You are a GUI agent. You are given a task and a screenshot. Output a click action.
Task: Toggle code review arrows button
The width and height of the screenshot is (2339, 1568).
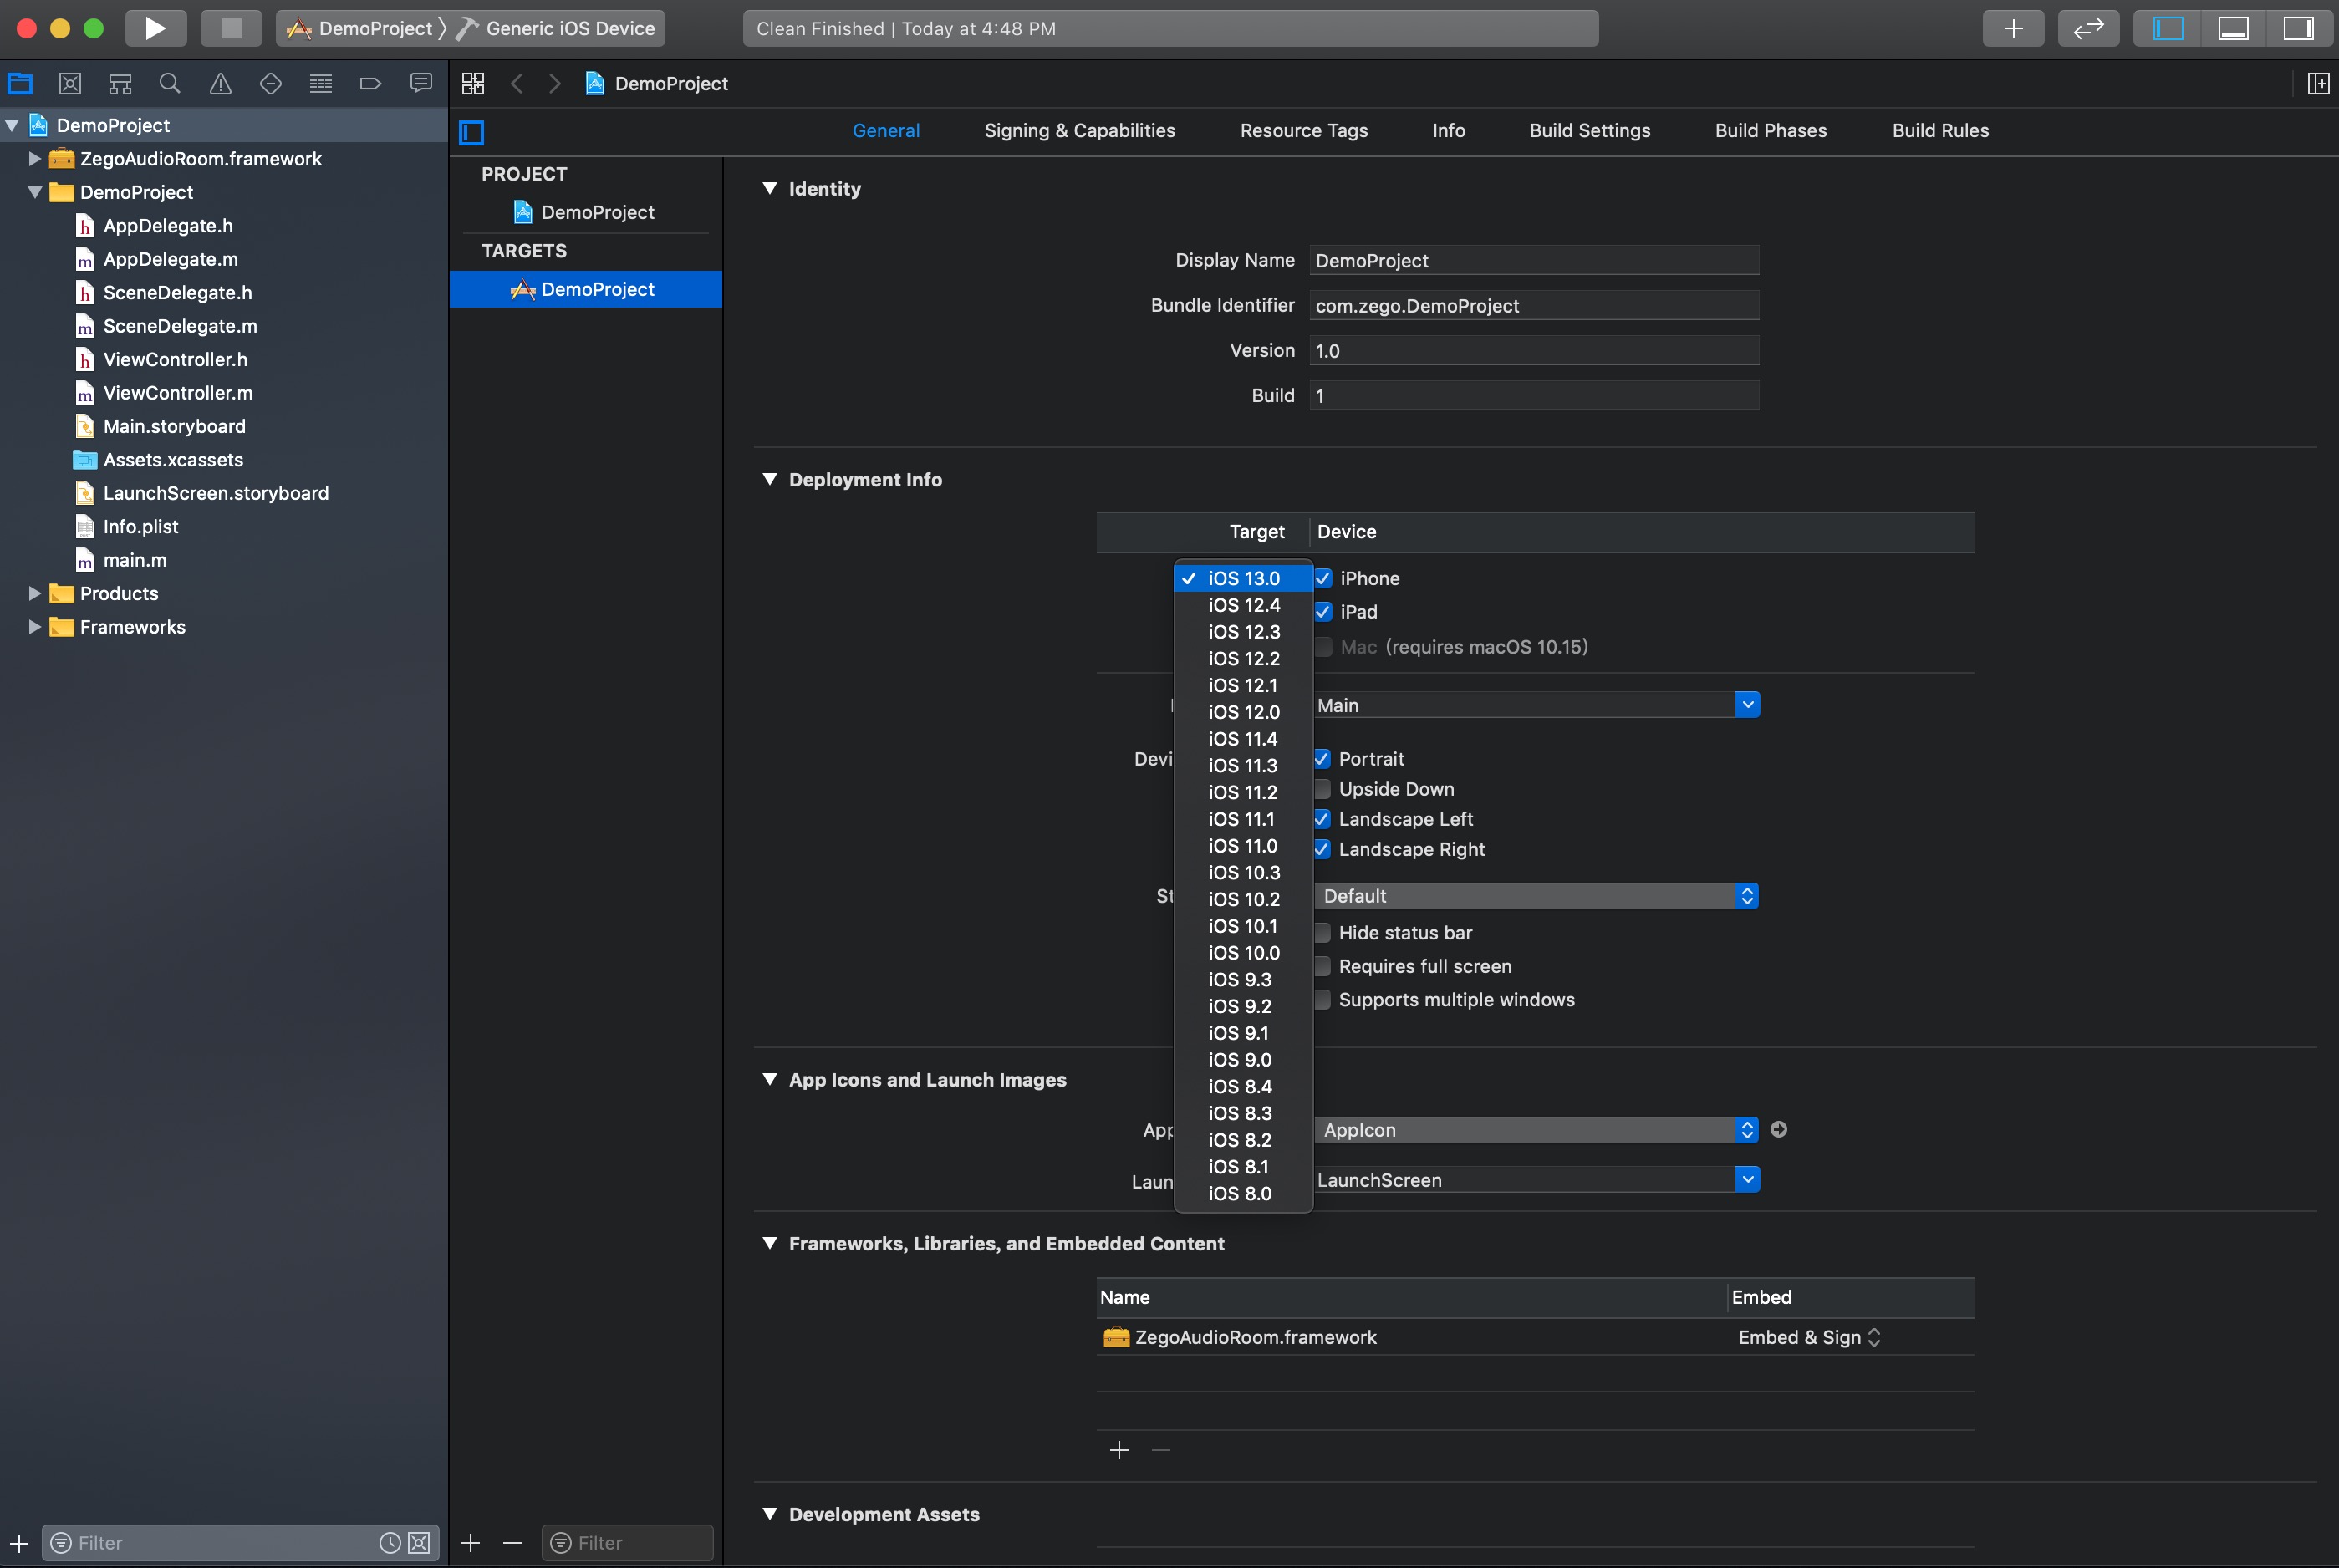click(2088, 28)
